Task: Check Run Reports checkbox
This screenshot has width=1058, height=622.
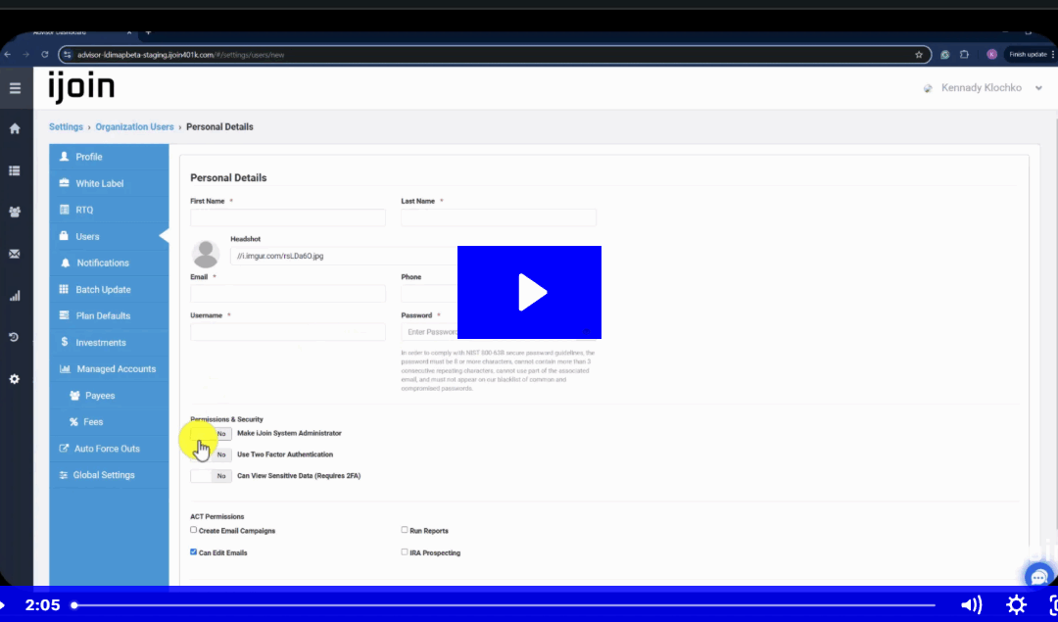Action: click(405, 530)
